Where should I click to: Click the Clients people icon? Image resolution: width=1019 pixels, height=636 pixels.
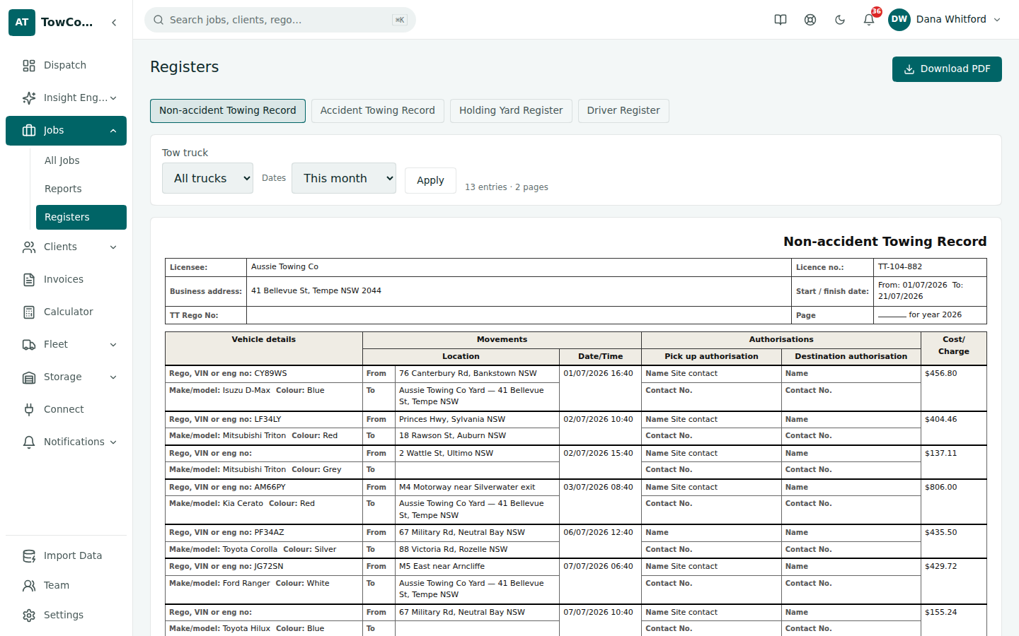click(29, 247)
